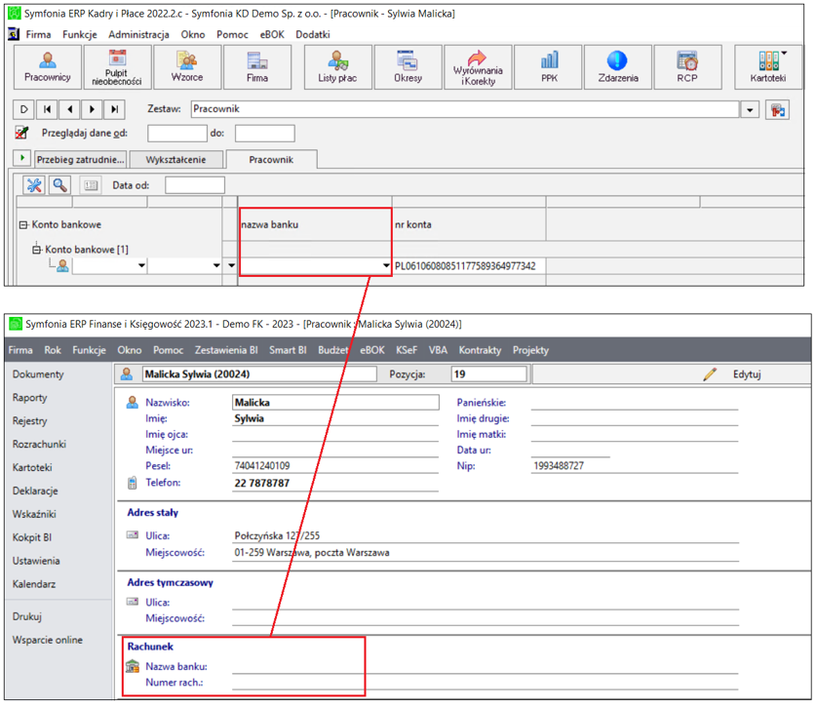Screen dimensions: 817x708
Task: Open Kontrakty menu in Finanse i Księgowość
Action: click(x=480, y=350)
